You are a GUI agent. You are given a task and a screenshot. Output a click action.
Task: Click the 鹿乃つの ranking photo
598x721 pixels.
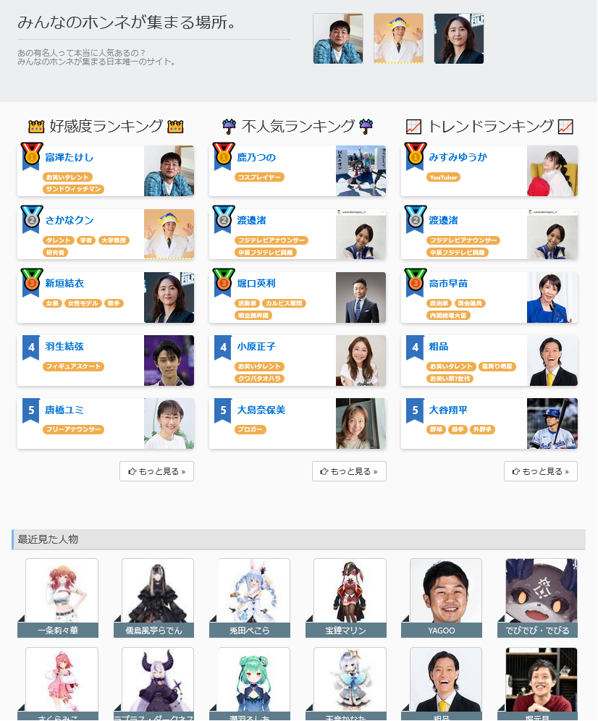tap(361, 171)
